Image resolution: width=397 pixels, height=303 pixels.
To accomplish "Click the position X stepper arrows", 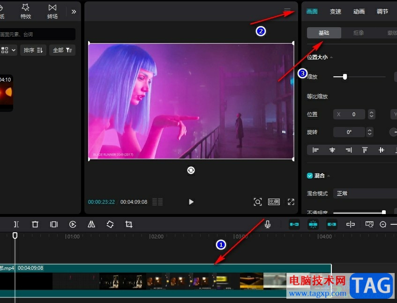I will pos(371,114).
